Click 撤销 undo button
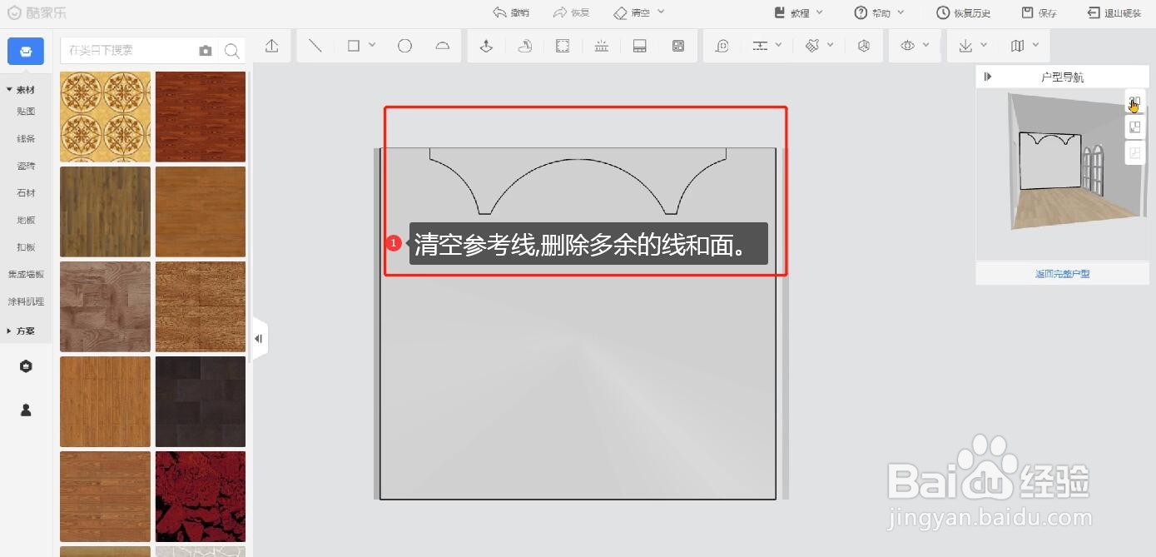This screenshot has width=1156, height=557. pos(511,12)
